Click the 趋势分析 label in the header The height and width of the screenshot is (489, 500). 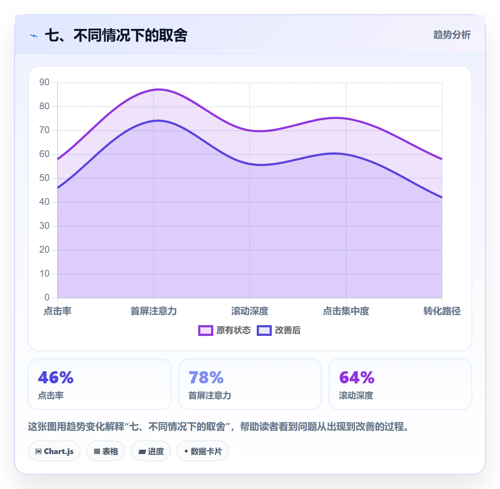452,35
